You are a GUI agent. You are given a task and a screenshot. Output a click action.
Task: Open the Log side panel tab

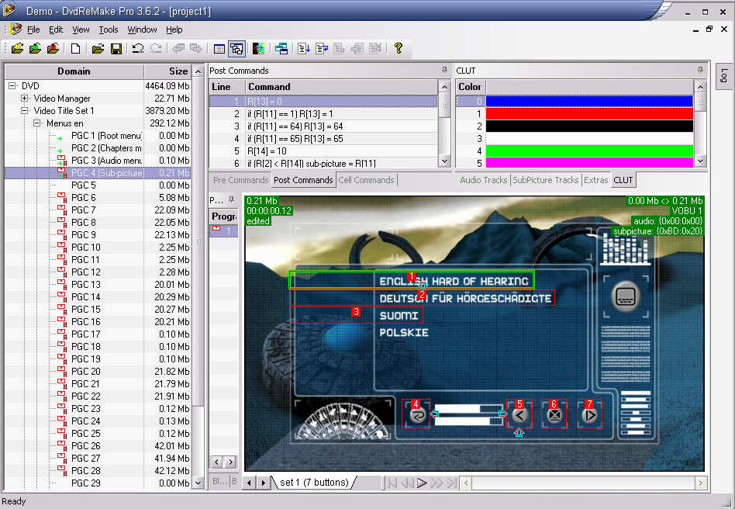click(724, 75)
